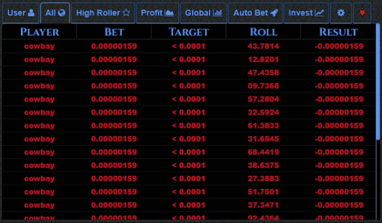Click target value in the 51.7501 roll row
382x223 pixels.
click(189, 192)
